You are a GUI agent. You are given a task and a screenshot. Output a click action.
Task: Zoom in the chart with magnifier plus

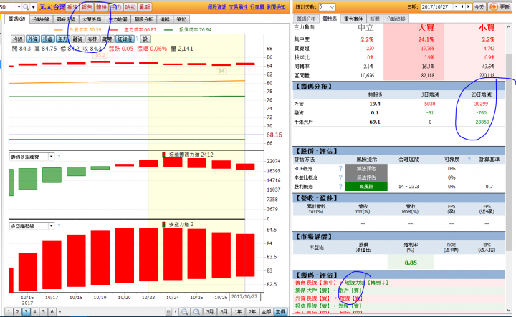[x=196, y=311]
